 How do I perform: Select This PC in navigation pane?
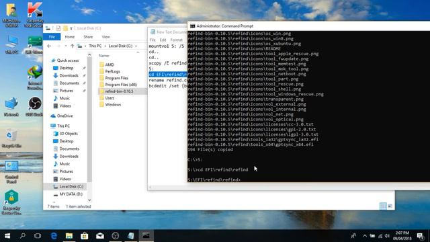[63, 126]
